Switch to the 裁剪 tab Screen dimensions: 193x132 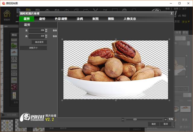tap(27, 19)
